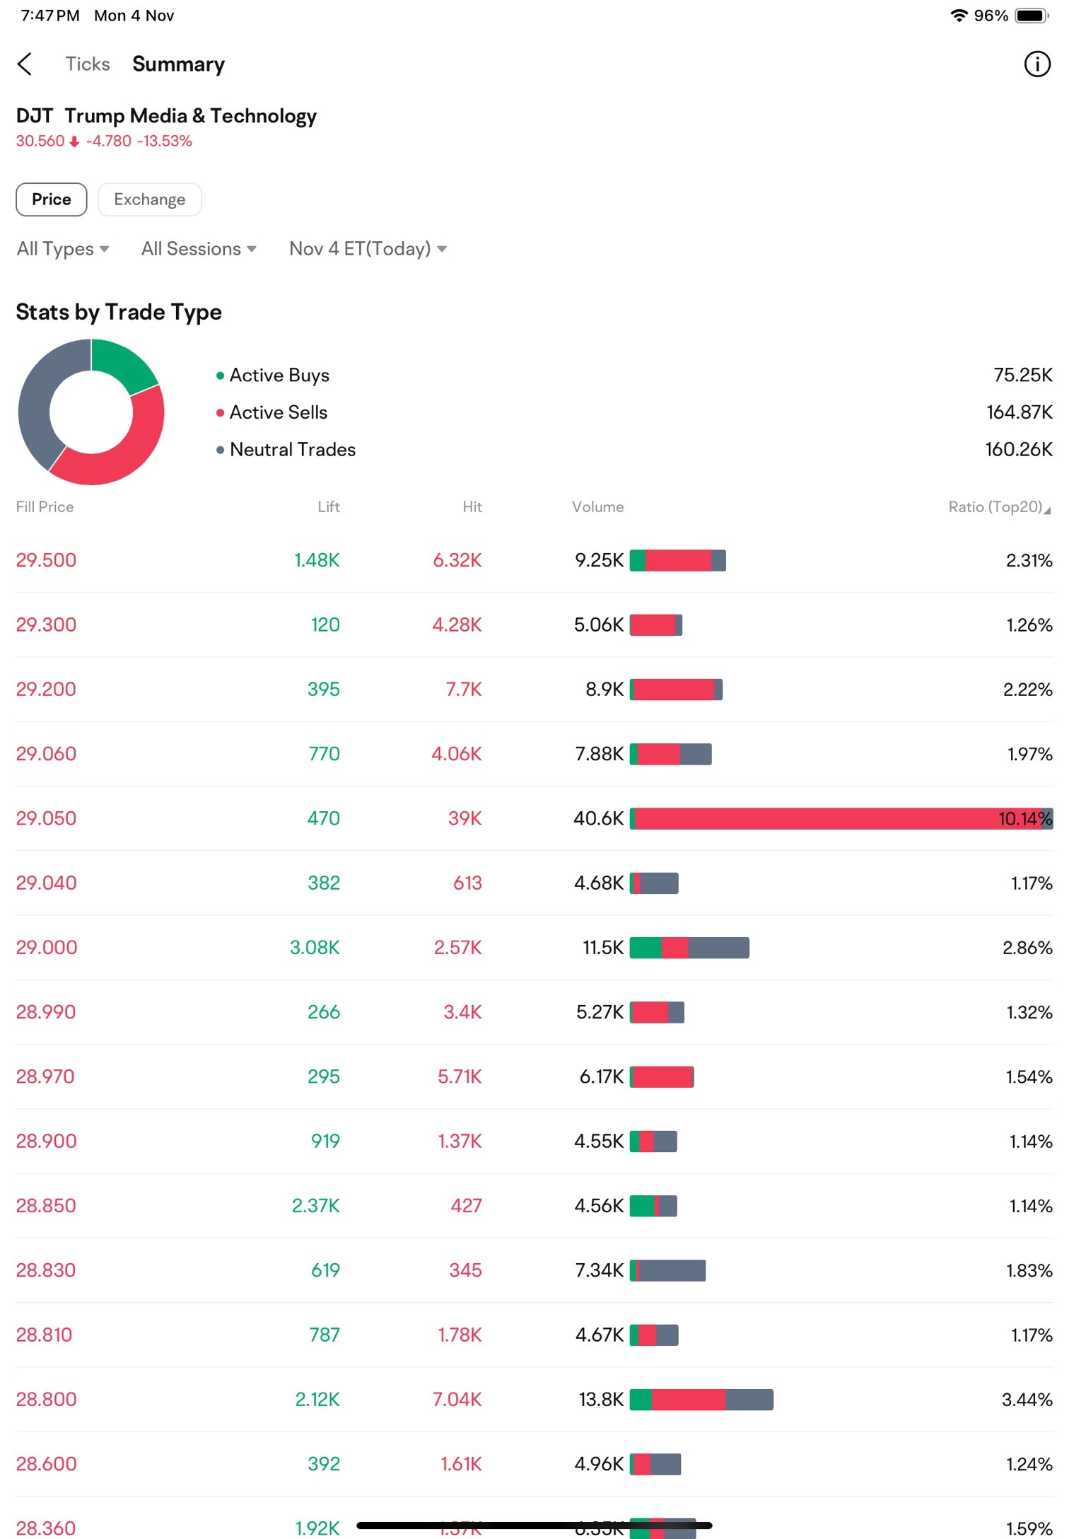This screenshot has height=1539, width=1069.
Task: Open the All Sessions dropdown
Action: point(199,249)
